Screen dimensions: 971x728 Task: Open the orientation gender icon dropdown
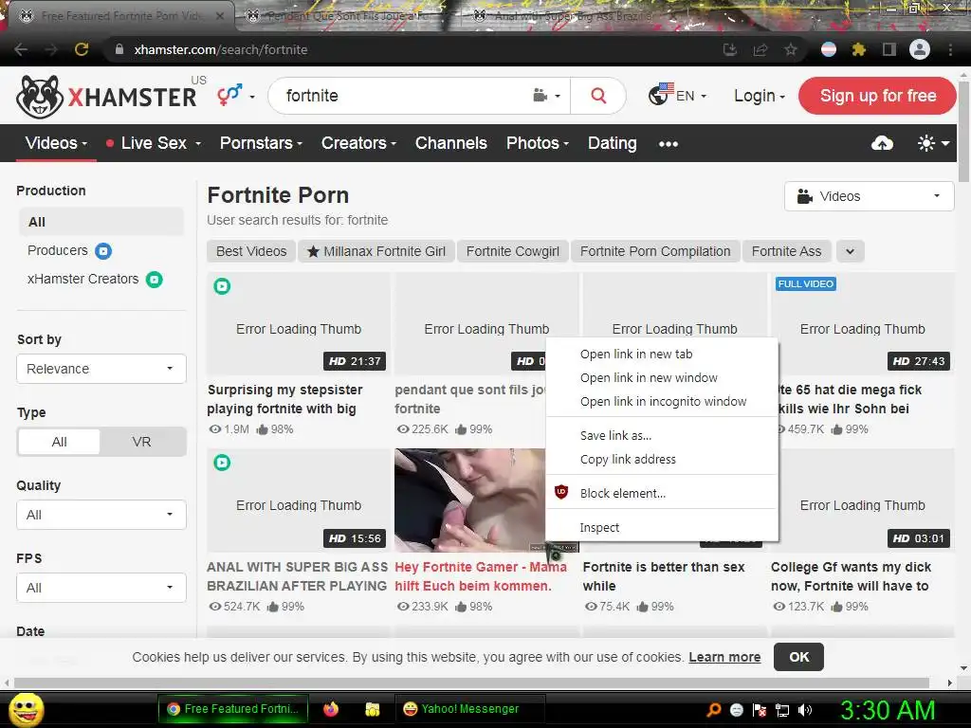point(235,96)
